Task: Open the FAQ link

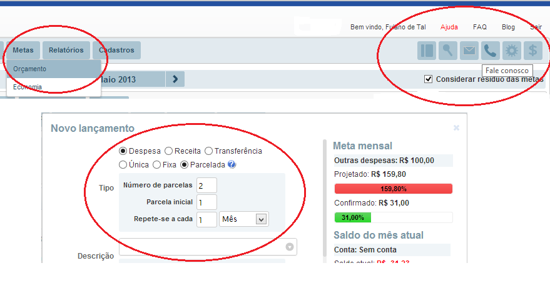Action: (x=480, y=27)
